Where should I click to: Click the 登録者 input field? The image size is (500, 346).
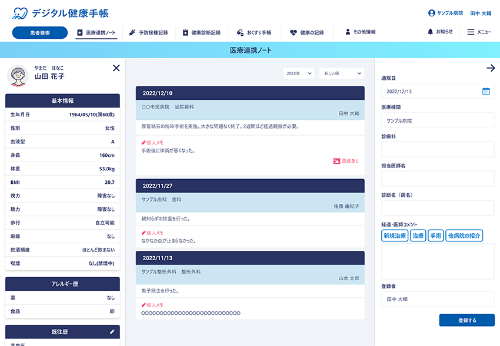[438, 299]
